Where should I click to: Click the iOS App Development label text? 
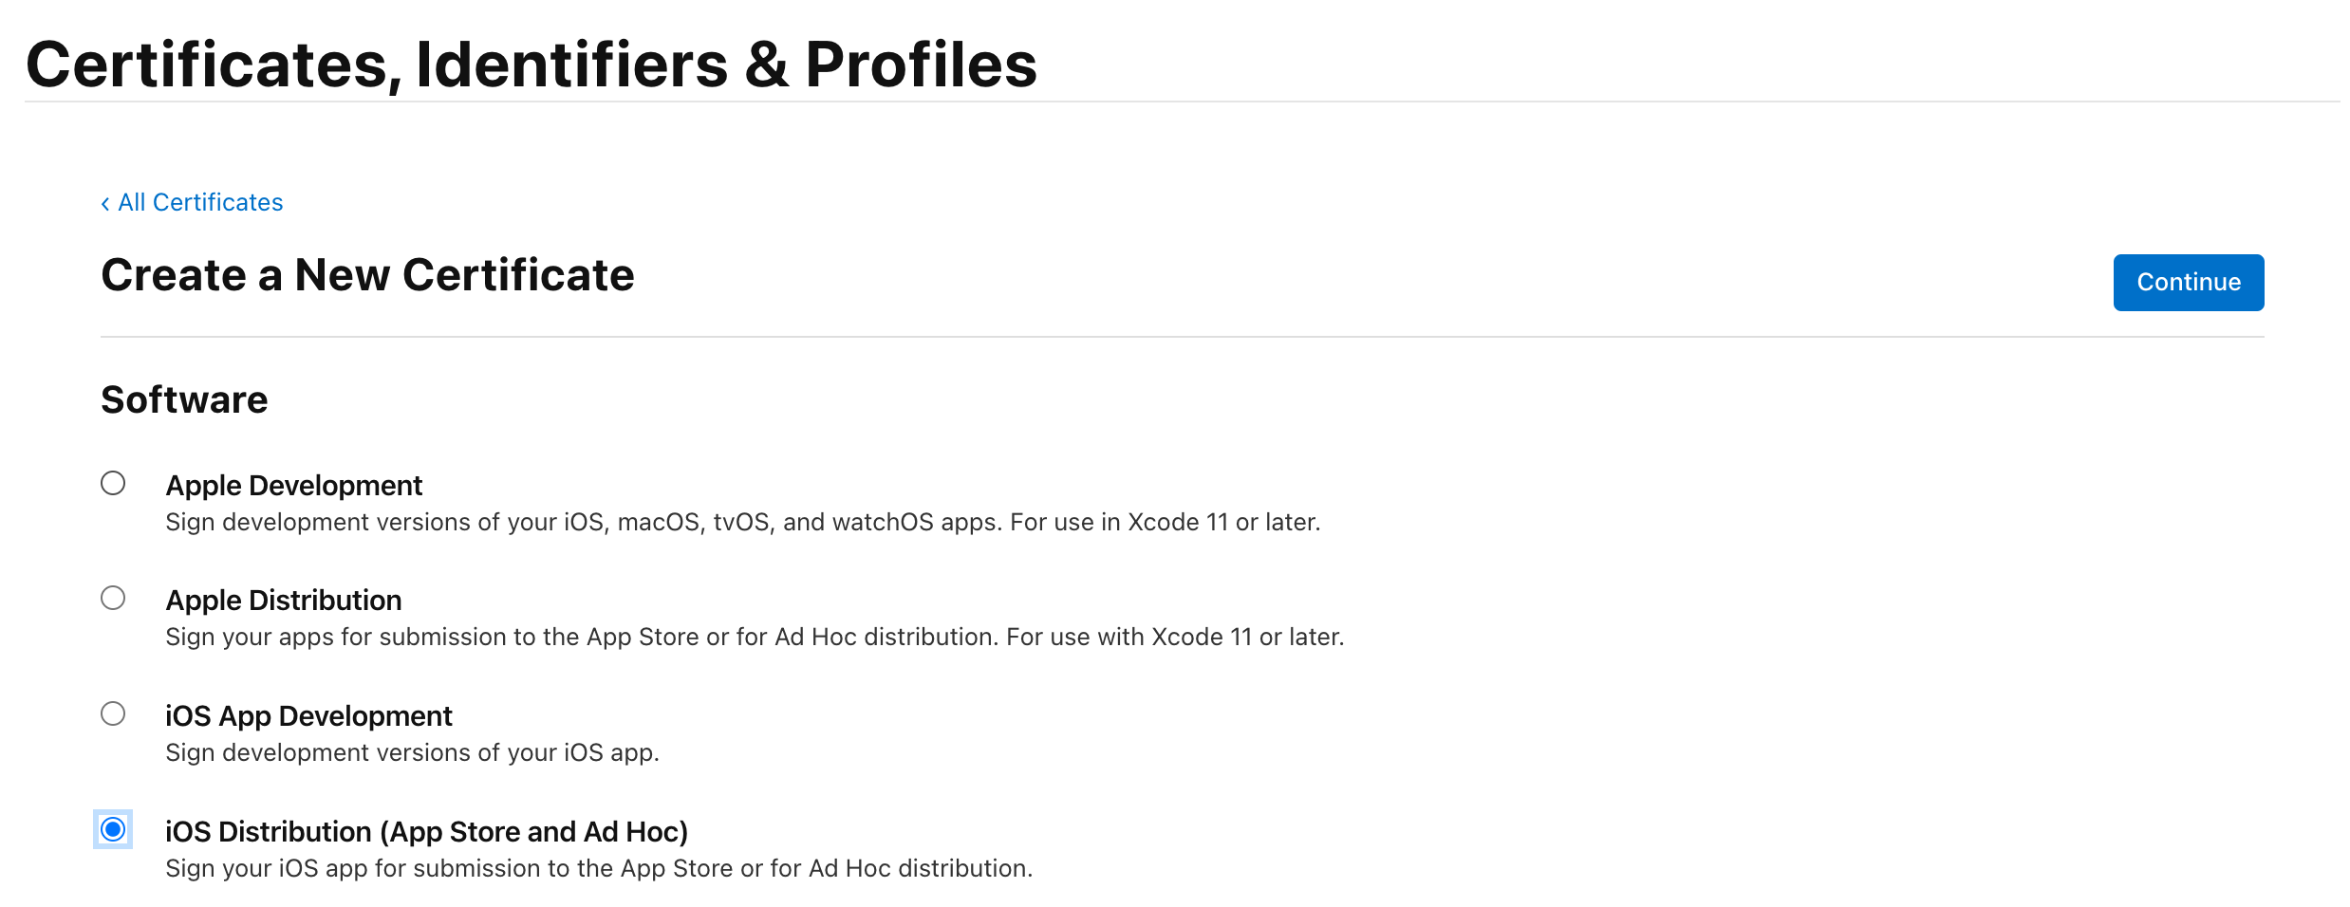click(x=308, y=715)
